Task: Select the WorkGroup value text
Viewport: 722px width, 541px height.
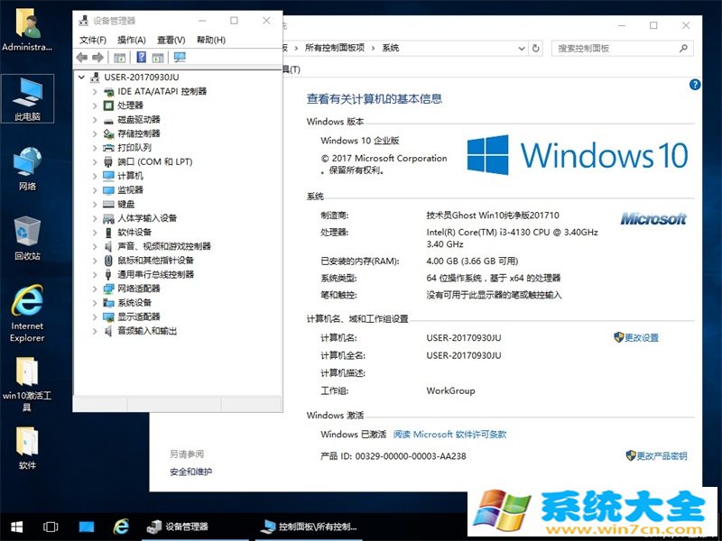Action: (x=450, y=391)
